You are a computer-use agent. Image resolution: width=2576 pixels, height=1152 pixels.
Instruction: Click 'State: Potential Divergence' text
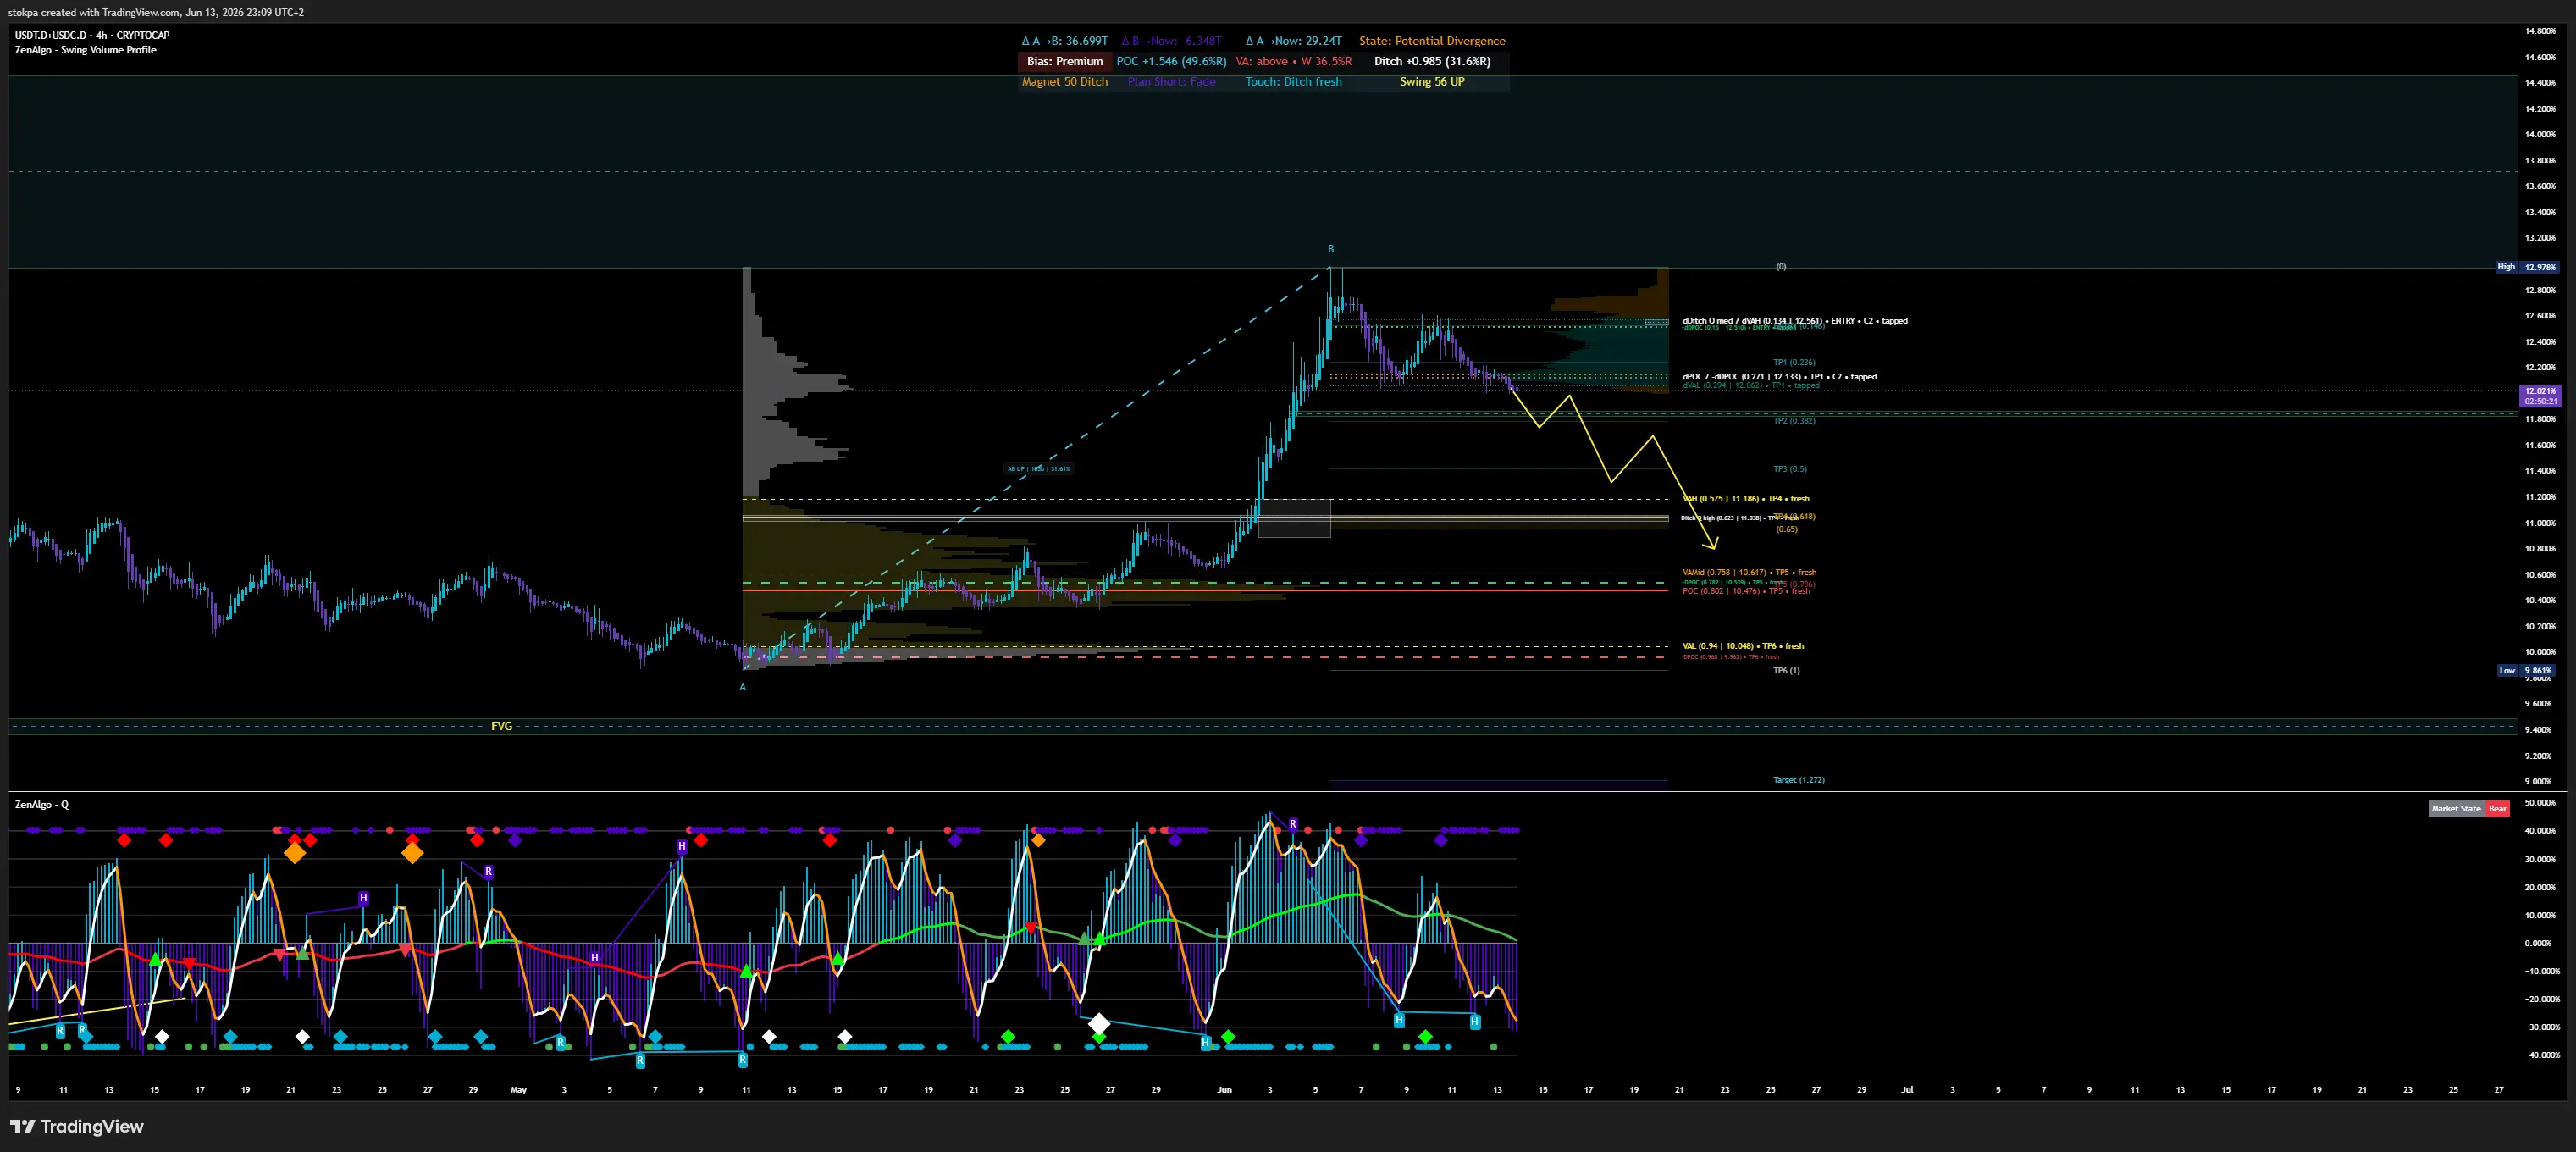[x=1432, y=41]
